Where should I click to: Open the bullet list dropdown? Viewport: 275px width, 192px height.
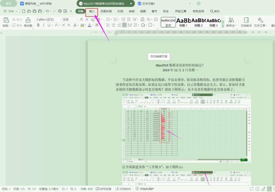pyautogui.click(x=111, y=19)
